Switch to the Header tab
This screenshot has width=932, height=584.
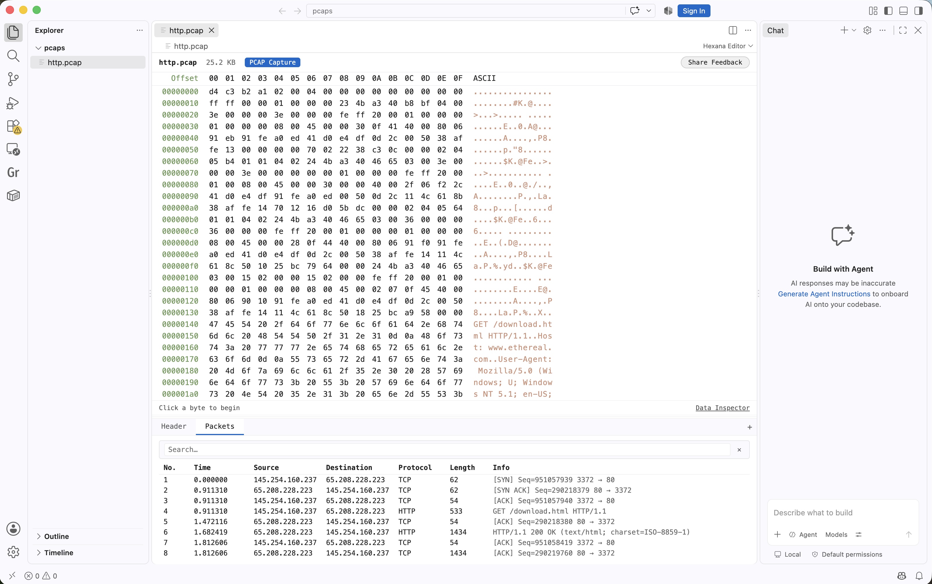[x=173, y=426]
